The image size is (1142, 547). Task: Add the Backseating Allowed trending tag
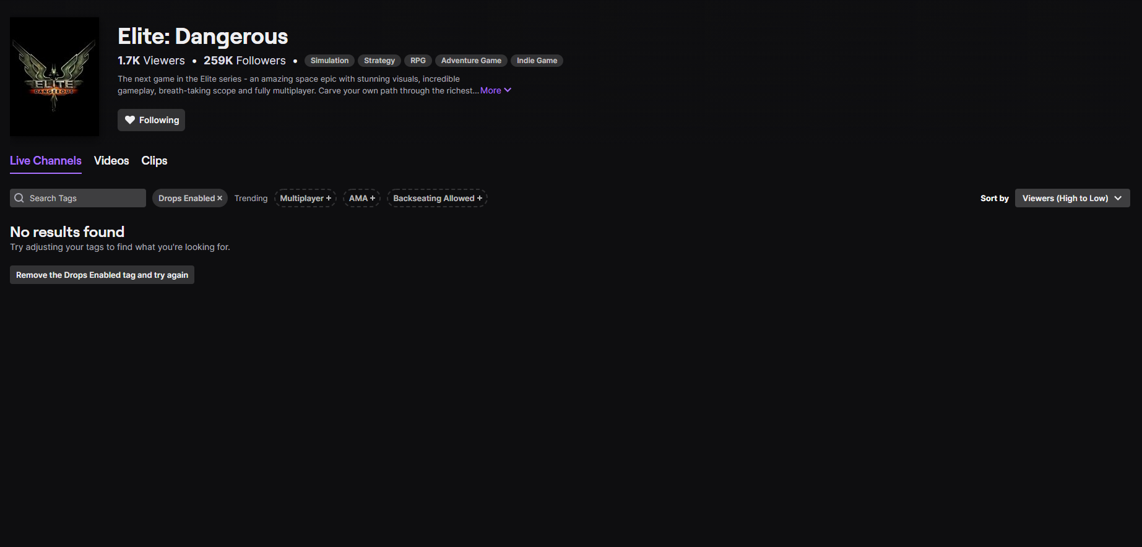click(x=437, y=198)
